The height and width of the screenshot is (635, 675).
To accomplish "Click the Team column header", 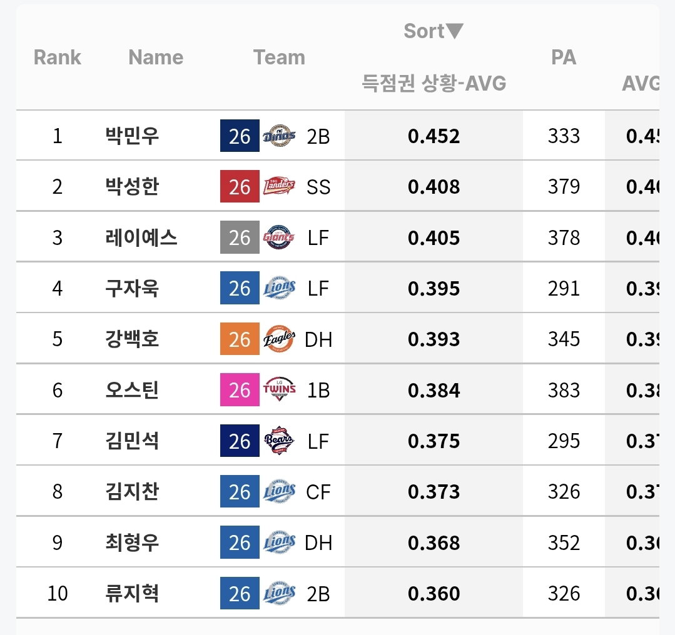I will pos(279,57).
